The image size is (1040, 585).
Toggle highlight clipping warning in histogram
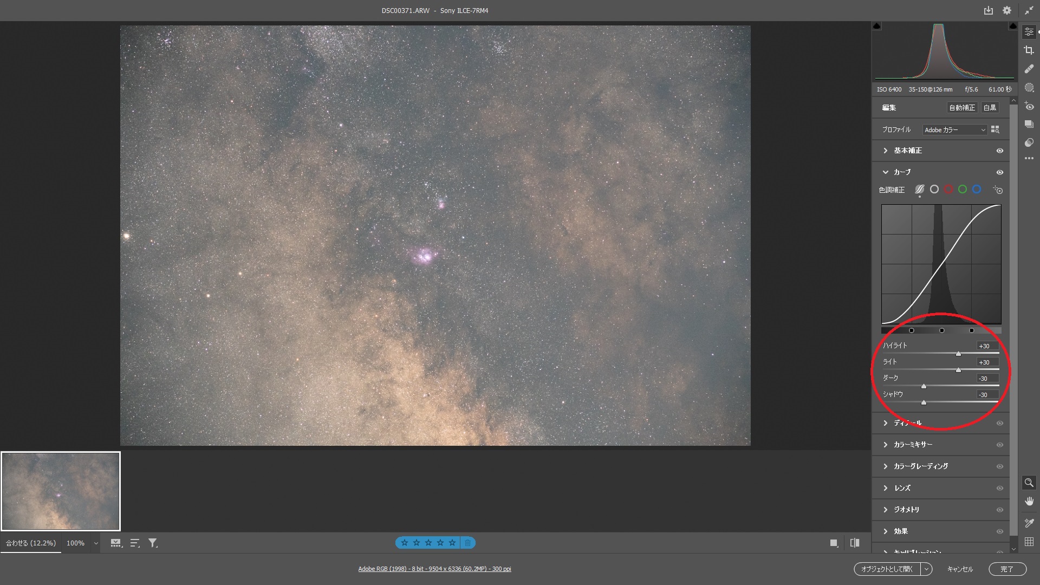click(1012, 26)
